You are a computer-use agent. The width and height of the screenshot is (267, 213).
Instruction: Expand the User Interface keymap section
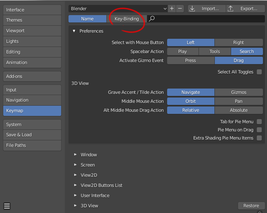coord(75,195)
